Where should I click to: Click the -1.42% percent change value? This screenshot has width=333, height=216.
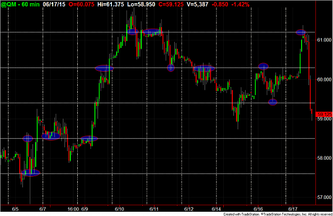240,4
